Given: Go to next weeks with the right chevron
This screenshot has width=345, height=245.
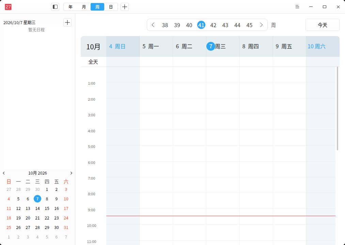Looking at the screenshot, I should [x=262, y=25].
